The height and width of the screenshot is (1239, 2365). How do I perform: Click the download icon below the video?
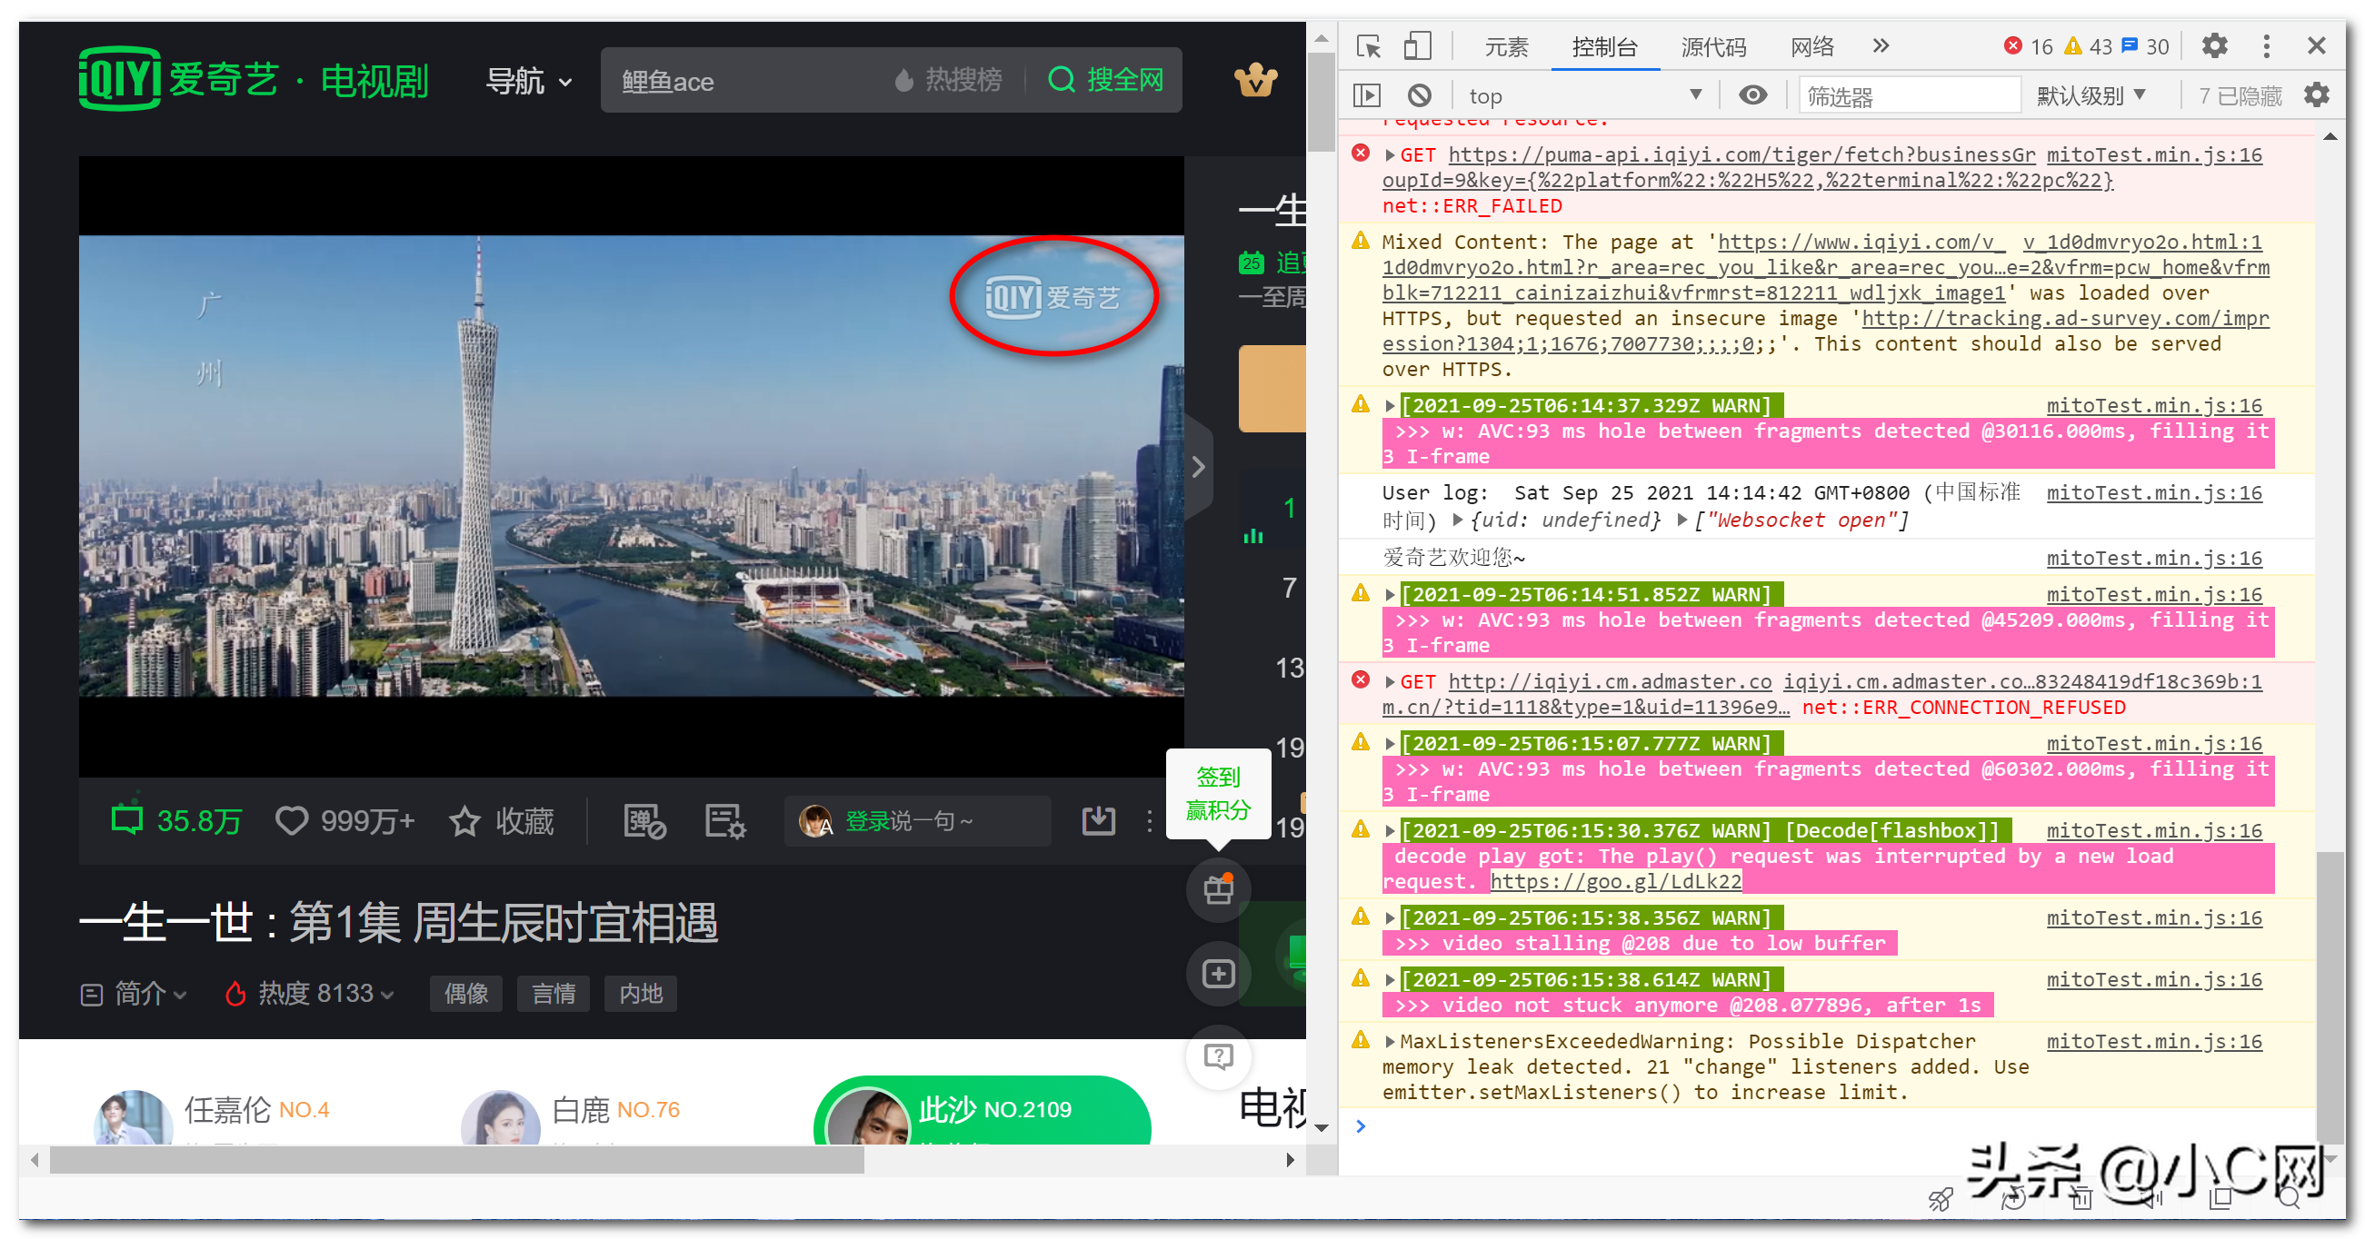(x=1098, y=819)
